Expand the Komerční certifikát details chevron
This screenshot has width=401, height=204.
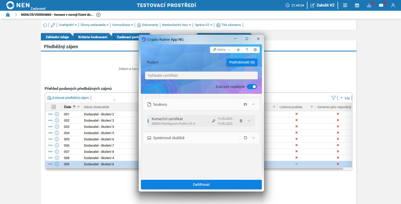tap(249, 121)
